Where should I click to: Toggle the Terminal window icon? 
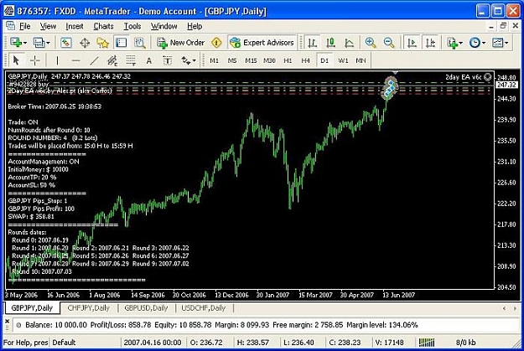pyautogui.click(x=121, y=43)
